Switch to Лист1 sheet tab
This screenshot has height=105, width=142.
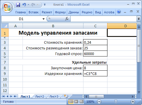click(x=25, y=96)
